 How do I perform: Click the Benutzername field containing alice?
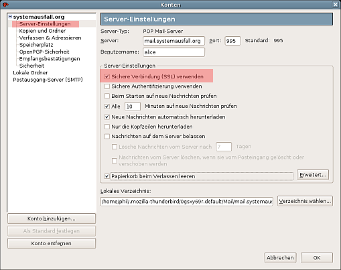click(x=174, y=52)
